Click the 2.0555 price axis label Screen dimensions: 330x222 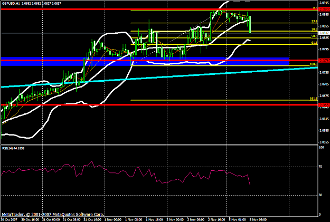pyautogui.click(x=324, y=142)
